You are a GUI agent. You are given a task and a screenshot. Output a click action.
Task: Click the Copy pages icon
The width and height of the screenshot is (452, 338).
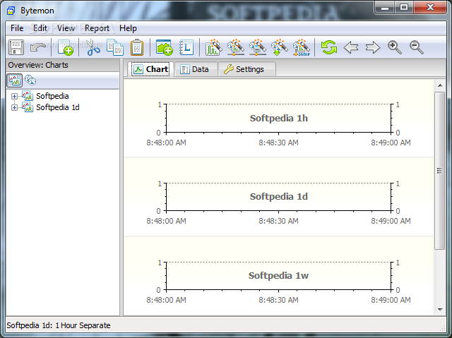(x=115, y=47)
